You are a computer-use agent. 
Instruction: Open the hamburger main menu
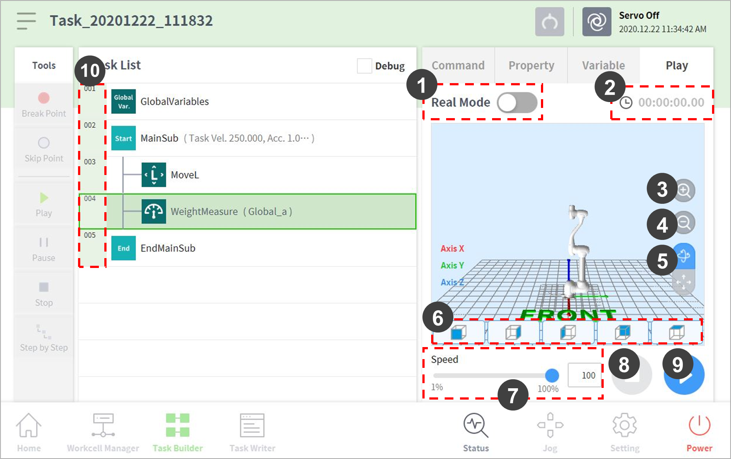pyautogui.click(x=26, y=21)
